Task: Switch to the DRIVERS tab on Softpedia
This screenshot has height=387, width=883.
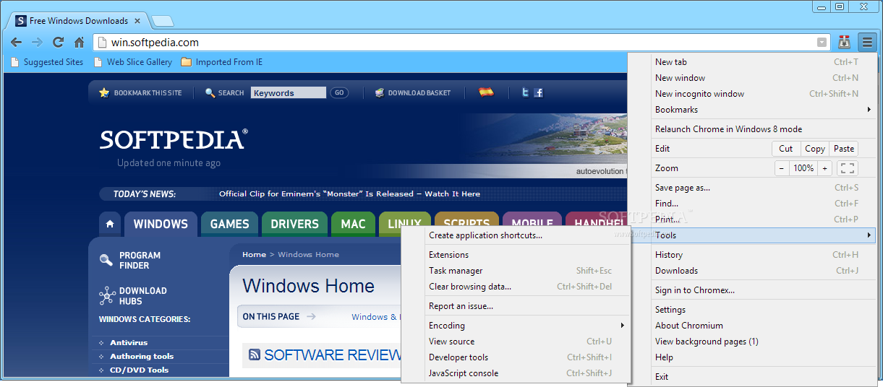Action: [294, 224]
